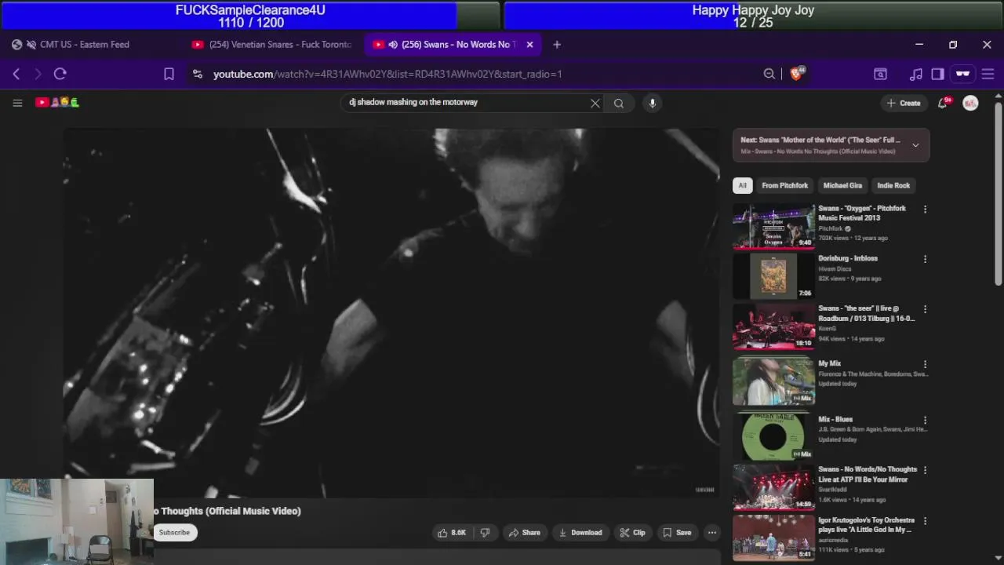Select the From Pitchfork filter chip

click(784, 186)
